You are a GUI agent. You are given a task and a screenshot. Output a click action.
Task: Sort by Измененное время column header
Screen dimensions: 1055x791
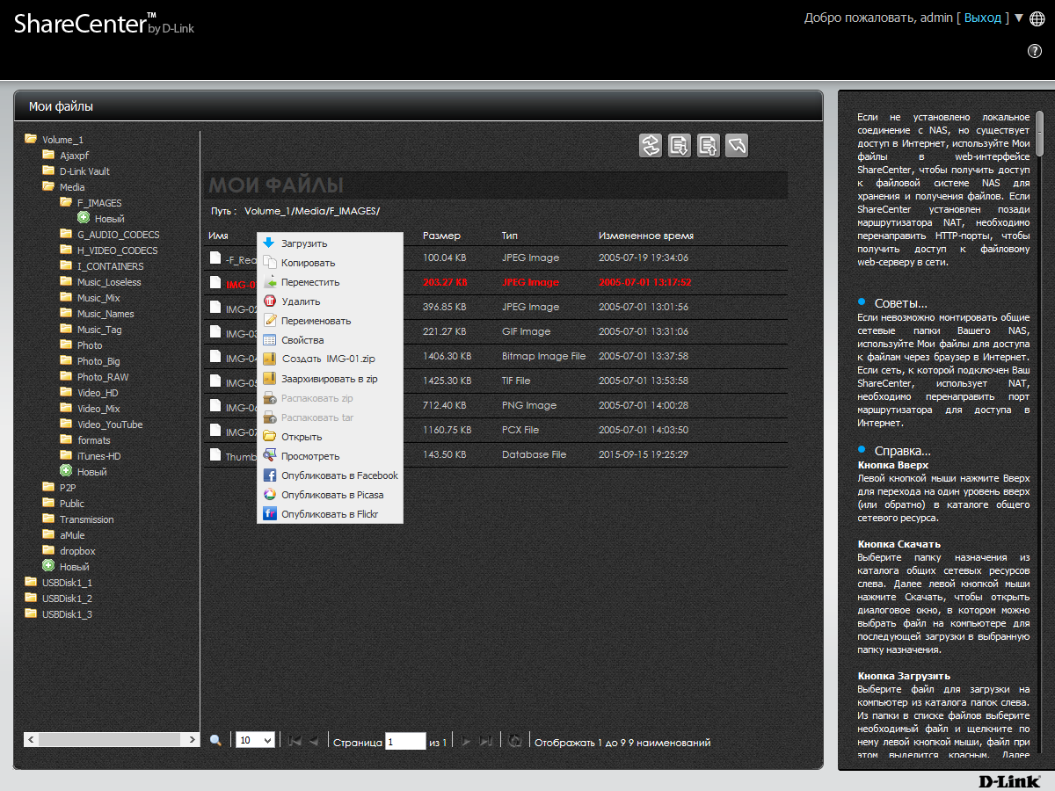point(646,236)
